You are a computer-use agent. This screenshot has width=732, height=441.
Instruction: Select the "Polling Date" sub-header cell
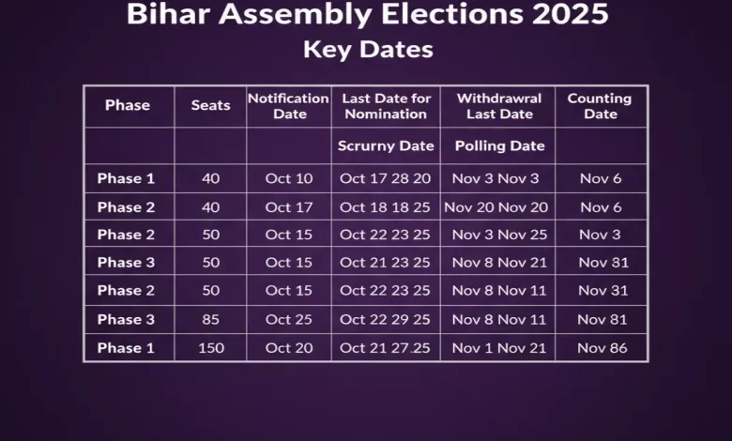click(499, 145)
